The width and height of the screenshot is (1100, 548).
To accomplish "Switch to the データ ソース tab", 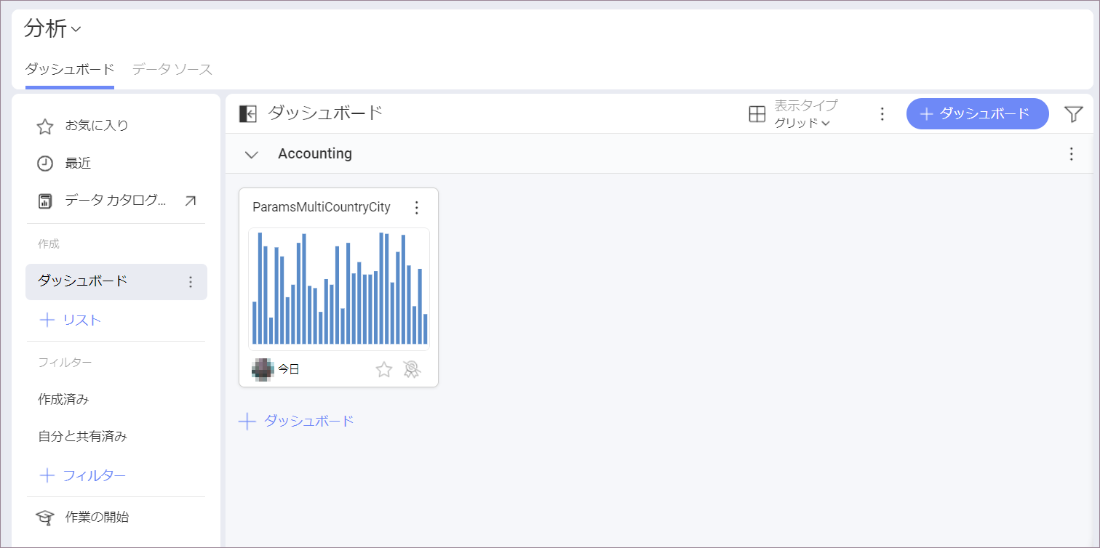I will [172, 70].
